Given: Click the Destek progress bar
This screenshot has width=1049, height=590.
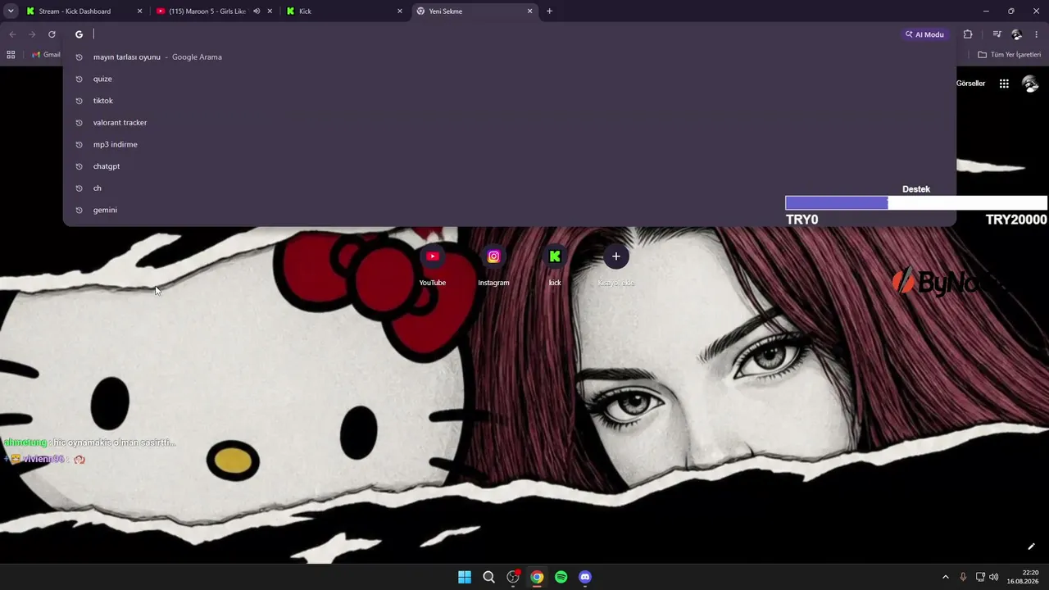Looking at the screenshot, I should coord(916,203).
